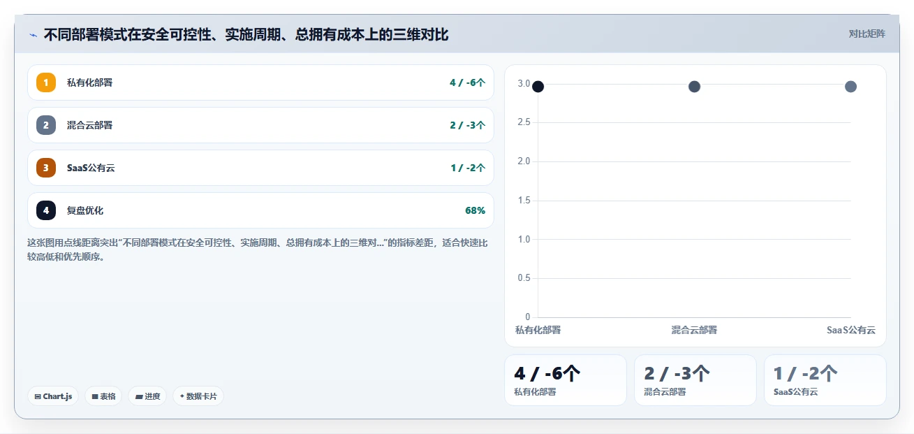Click the SaaS公有云 data point on chart

click(x=850, y=87)
